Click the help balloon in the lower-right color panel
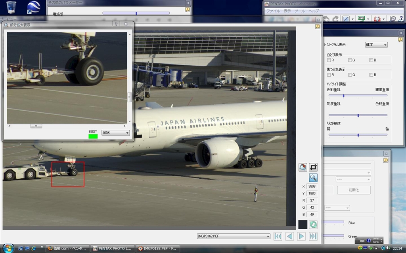The height and width of the screenshot is (253, 406). tap(385, 160)
